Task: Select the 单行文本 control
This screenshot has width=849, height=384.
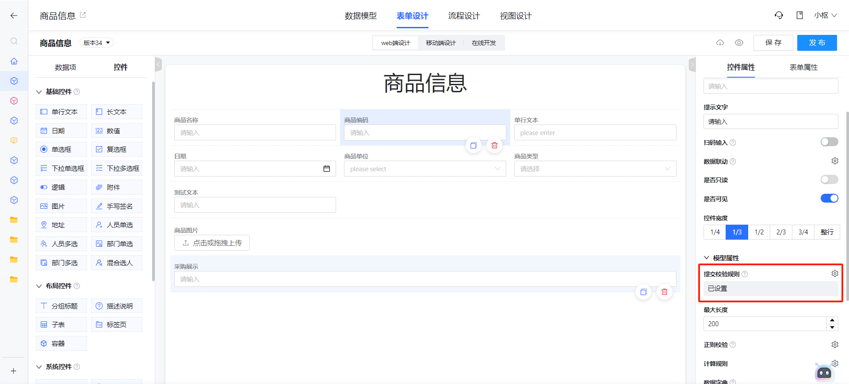Action: (x=61, y=112)
